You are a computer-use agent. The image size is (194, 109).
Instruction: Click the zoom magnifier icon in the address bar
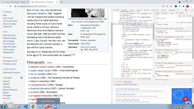pyautogui.click(x=167, y=6)
